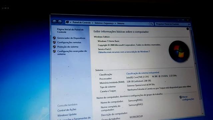Open Gerenciador de Dispositivos link
The image size is (213, 120).
(71, 38)
